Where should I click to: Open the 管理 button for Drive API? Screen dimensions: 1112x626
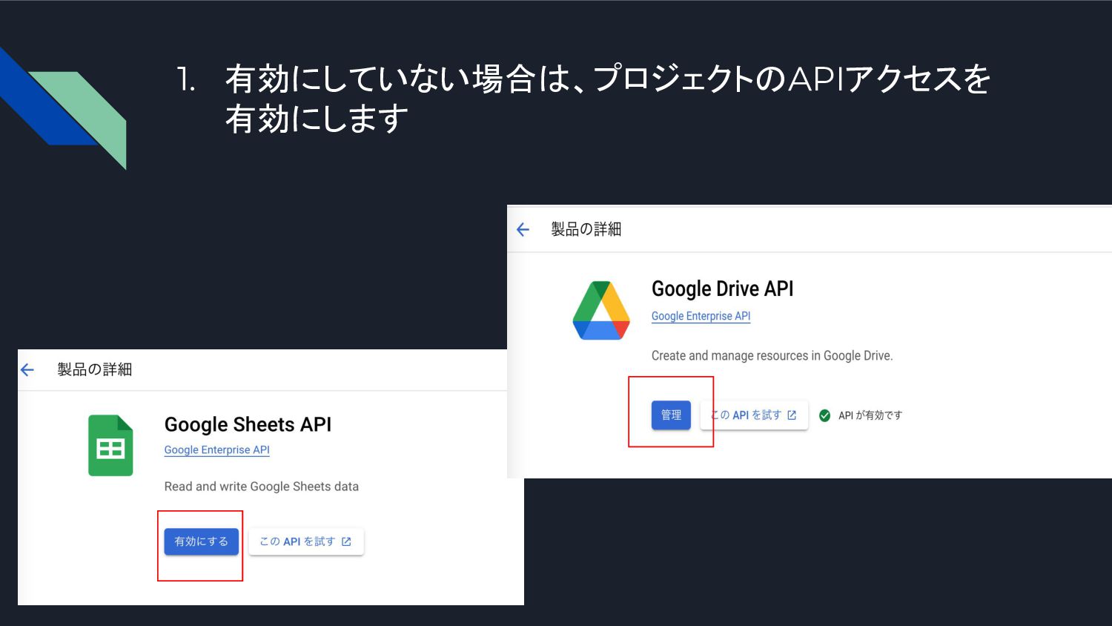point(671,415)
